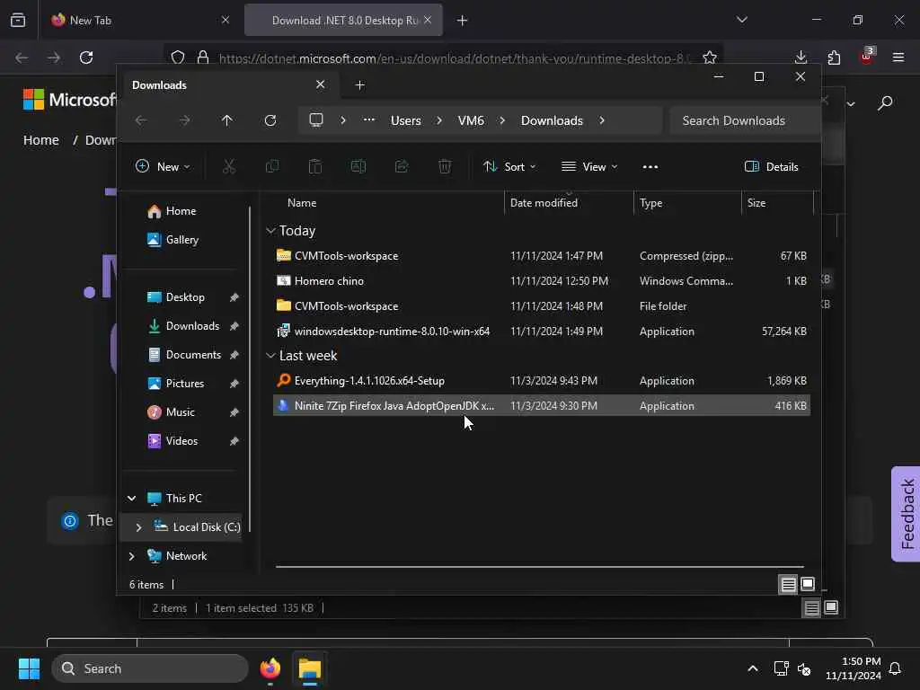Collapse This PC in navigation pane
The height and width of the screenshot is (690, 920).
tap(131, 498)
